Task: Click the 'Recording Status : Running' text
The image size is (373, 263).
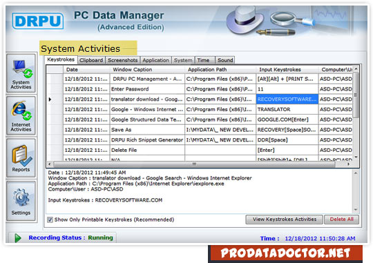Action: [x=70, y=237]
